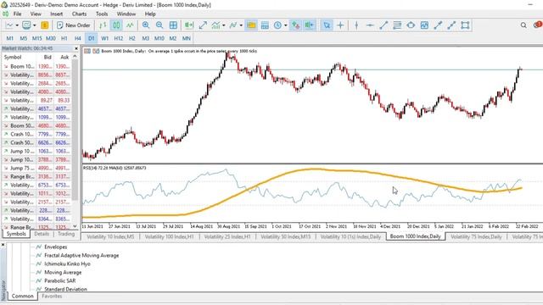543x305 pixels.
Task: Open the Tools menu
Action: coord(102,14)
